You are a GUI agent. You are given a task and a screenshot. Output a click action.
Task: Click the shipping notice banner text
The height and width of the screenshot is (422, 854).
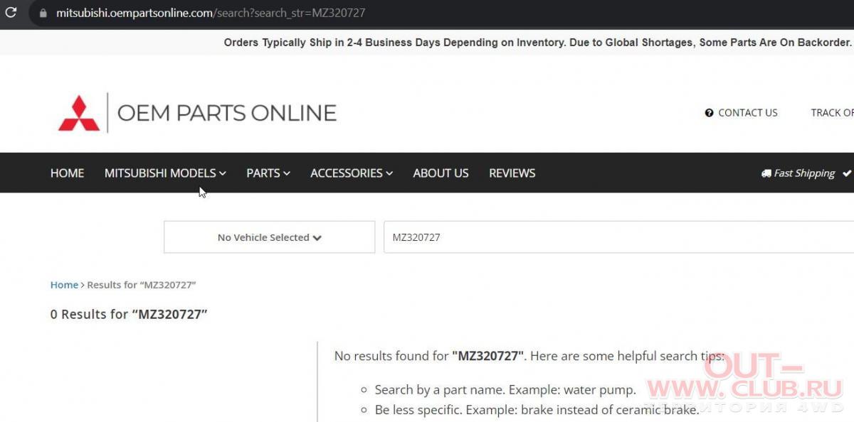(x=538, y=43)
